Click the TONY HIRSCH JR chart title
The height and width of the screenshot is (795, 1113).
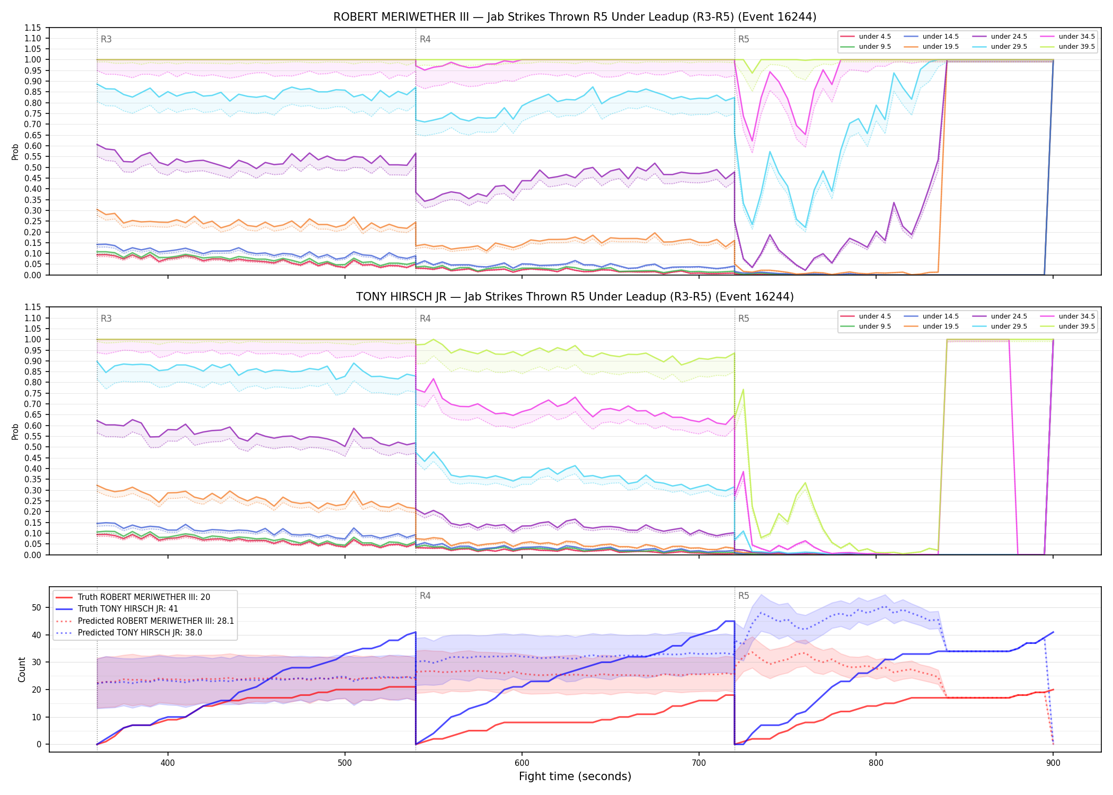coord(575,297)
